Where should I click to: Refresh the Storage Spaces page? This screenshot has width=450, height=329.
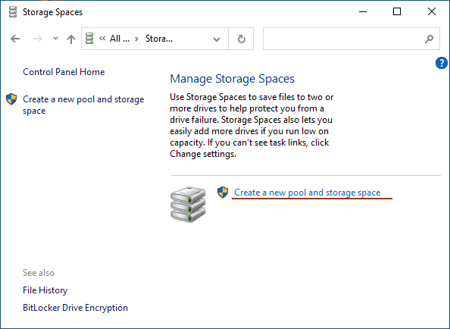tap(242, 39)
